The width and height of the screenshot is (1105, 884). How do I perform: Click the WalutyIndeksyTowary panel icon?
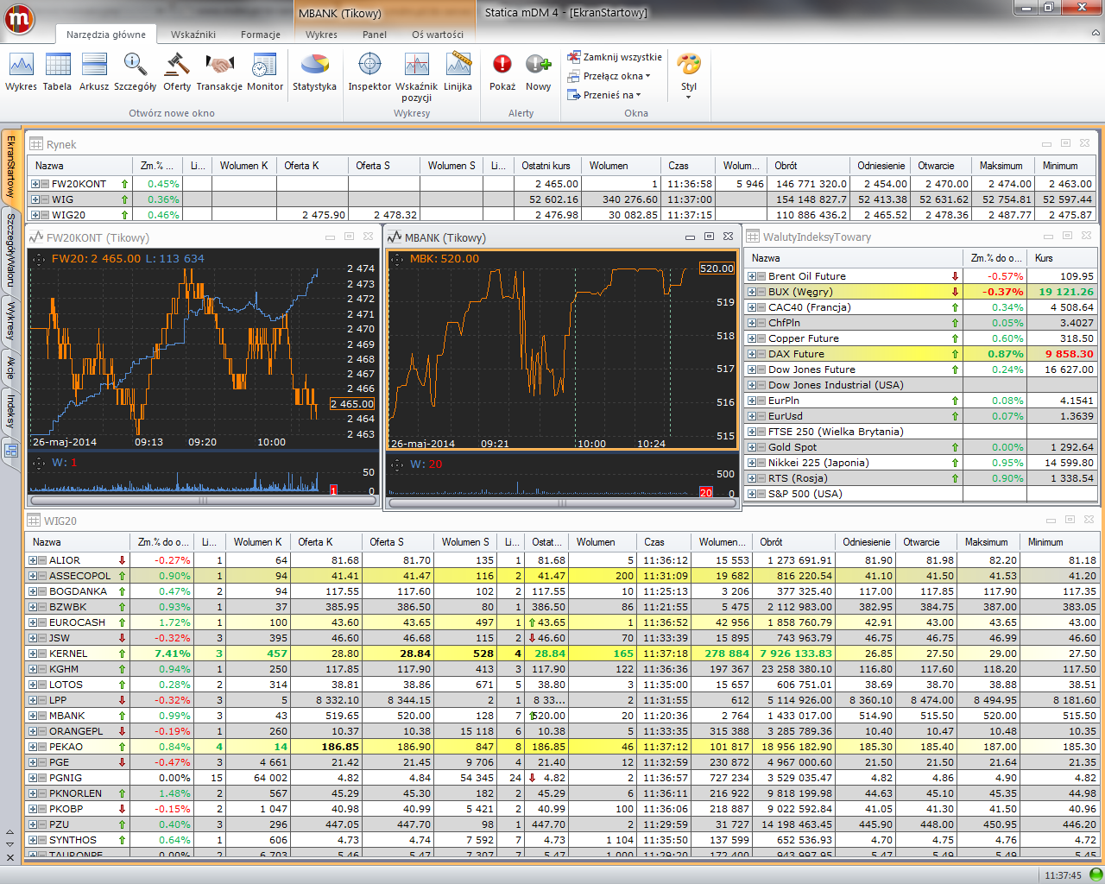[x=753, y=237]
